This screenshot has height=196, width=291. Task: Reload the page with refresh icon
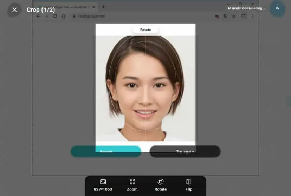click(55, 16)
